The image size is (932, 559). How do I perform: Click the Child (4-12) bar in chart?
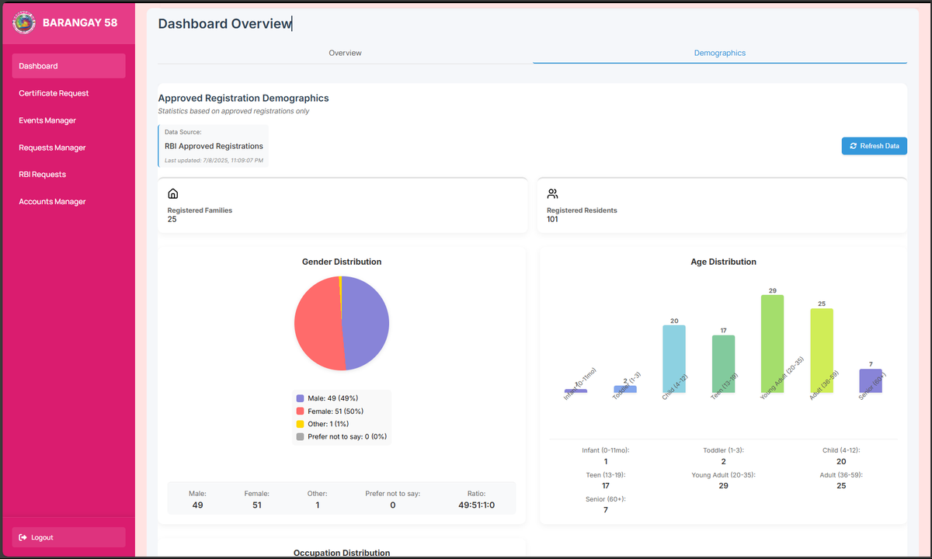(x=674, y=359)
